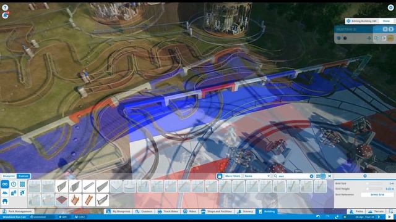The height and width of the screenshot is (222, 396).
Task: Open the My Blueprints tab
Action: (118, 212)
